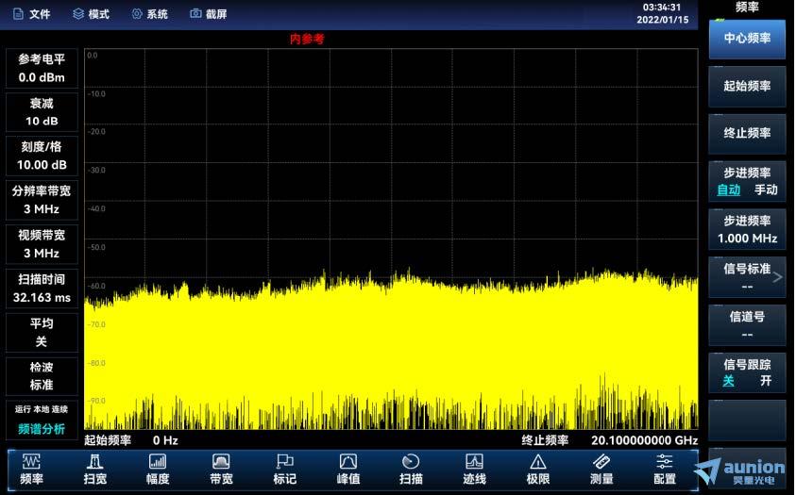Click the 信道号 channel number softkey
This screenshot has height=495, width=796.
(x=747, y=324)
